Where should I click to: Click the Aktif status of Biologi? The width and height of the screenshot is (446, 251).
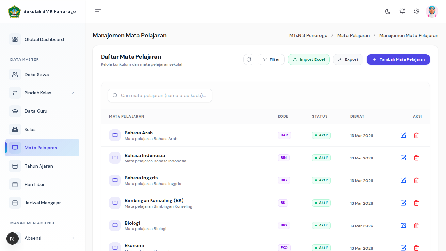(x=321, y=226)
